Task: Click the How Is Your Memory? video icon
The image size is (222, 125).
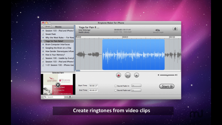Action: click(43, 55)
